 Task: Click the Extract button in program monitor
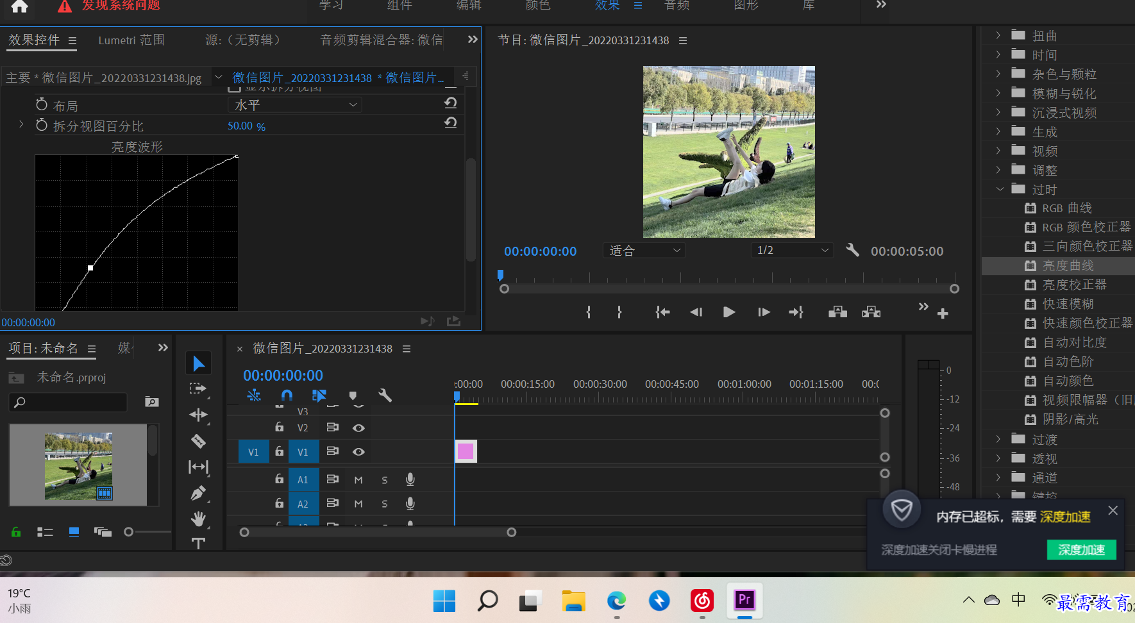[871, 312]
